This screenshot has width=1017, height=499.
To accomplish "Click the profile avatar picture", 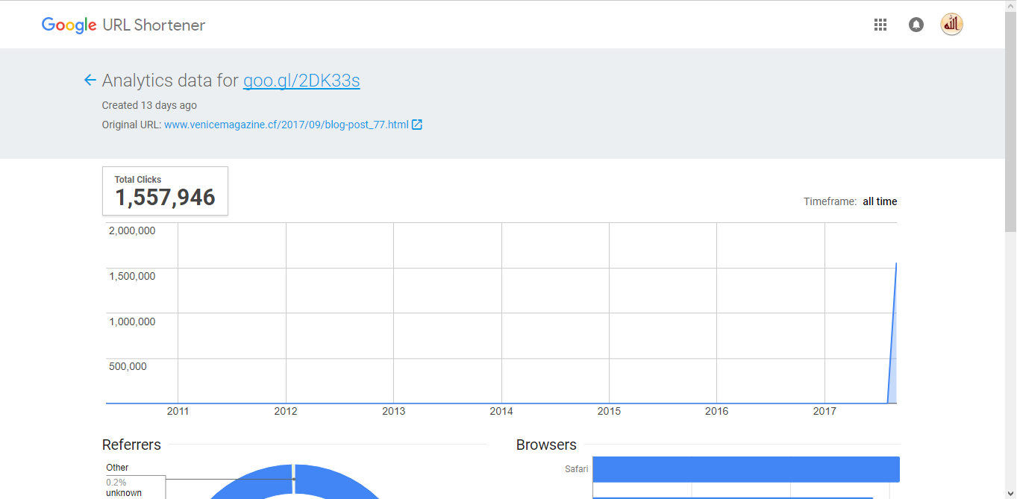I will pyautogui.click(x=951, y=24).
